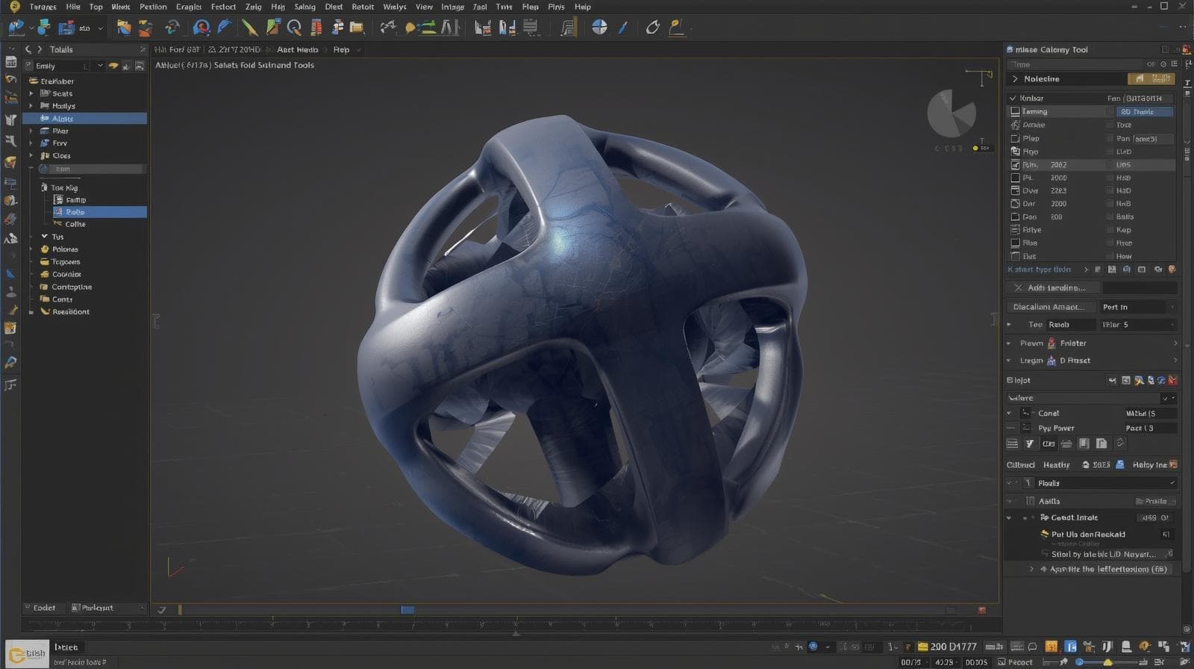Open the View menu
The height and width of the screenshot is (669, 1194).
pyautogui.click(x=424, y=7)
